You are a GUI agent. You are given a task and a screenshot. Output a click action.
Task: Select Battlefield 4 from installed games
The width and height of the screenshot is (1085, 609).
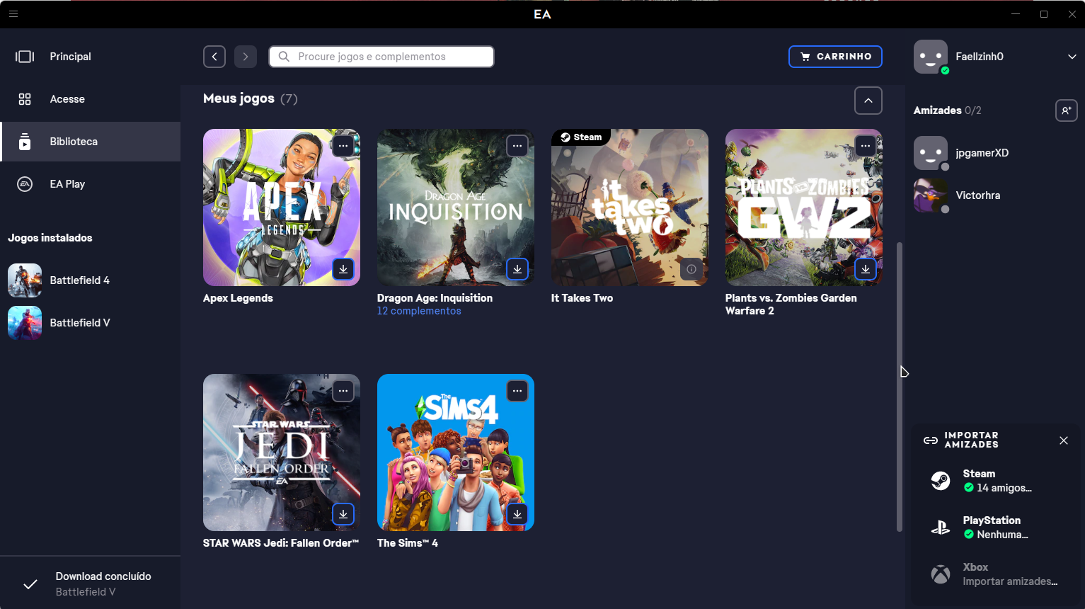pyautogui.click(x=79, y=280)
